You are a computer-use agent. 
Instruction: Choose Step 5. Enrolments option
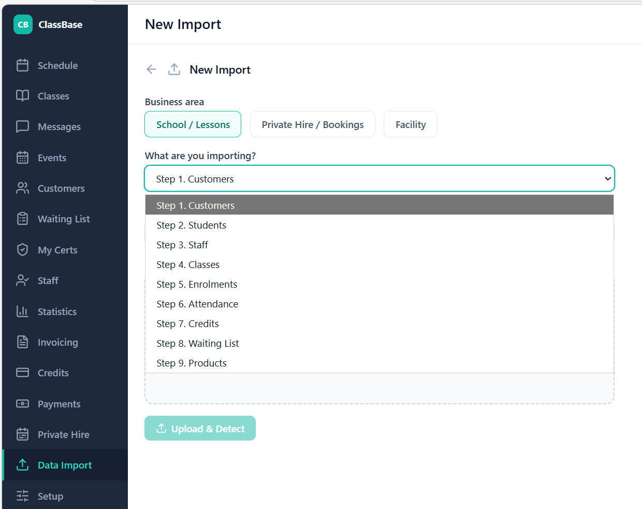[x=380, y=284]
